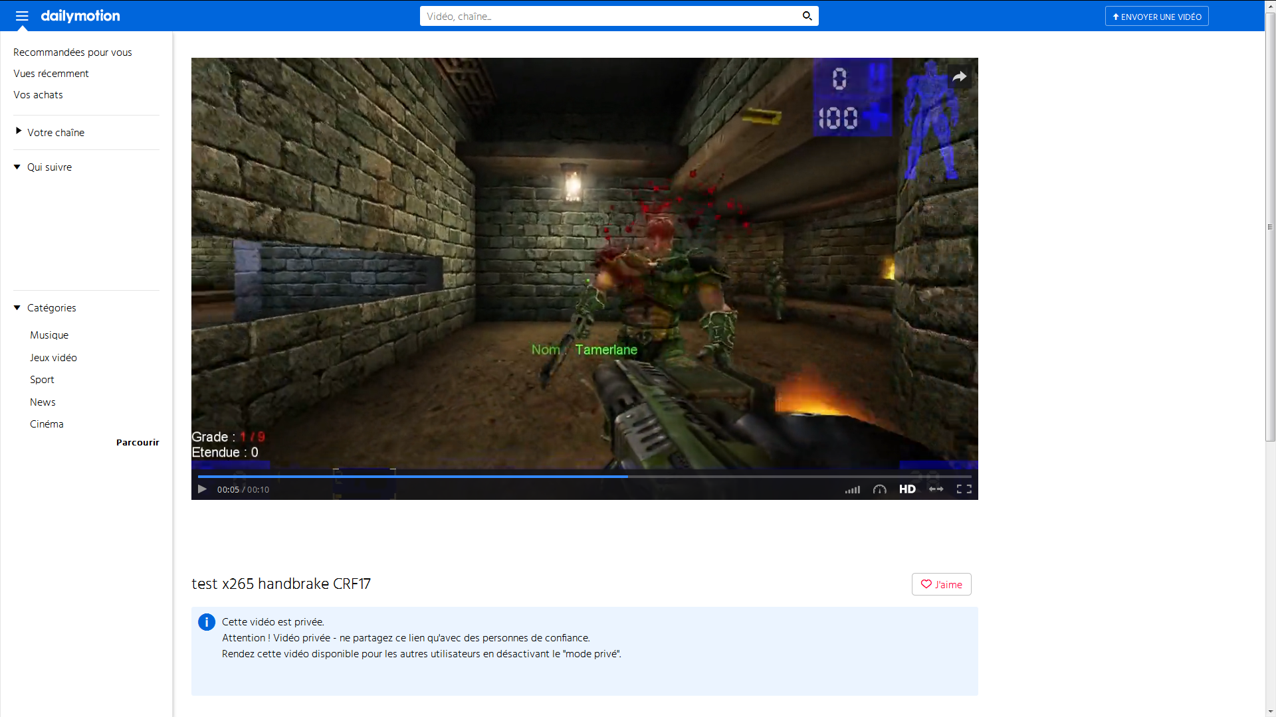1276x717 pixels.
Task: Click the headphones icon in player
Action: 879,489
